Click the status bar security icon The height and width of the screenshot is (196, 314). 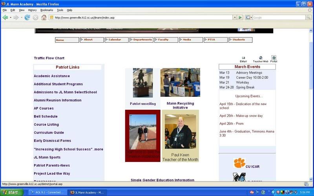click(306, 184)
